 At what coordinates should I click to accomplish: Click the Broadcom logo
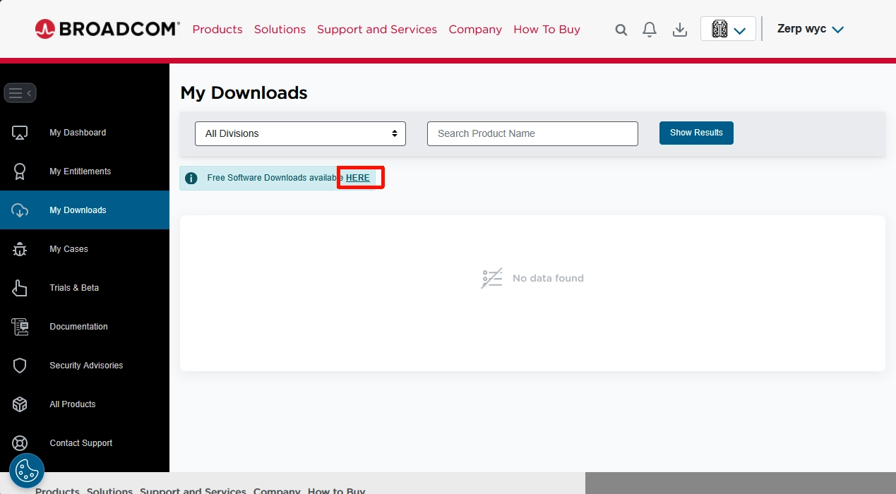[107, 29]
